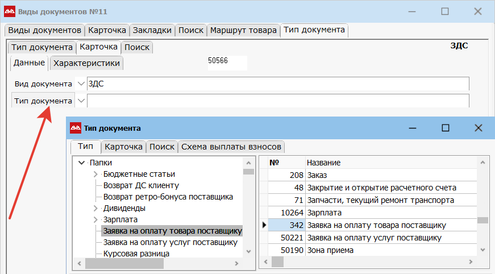The image size is (495, 274).
Task: Expand the Бюджетные статьи folder
Action: (95, 174)
